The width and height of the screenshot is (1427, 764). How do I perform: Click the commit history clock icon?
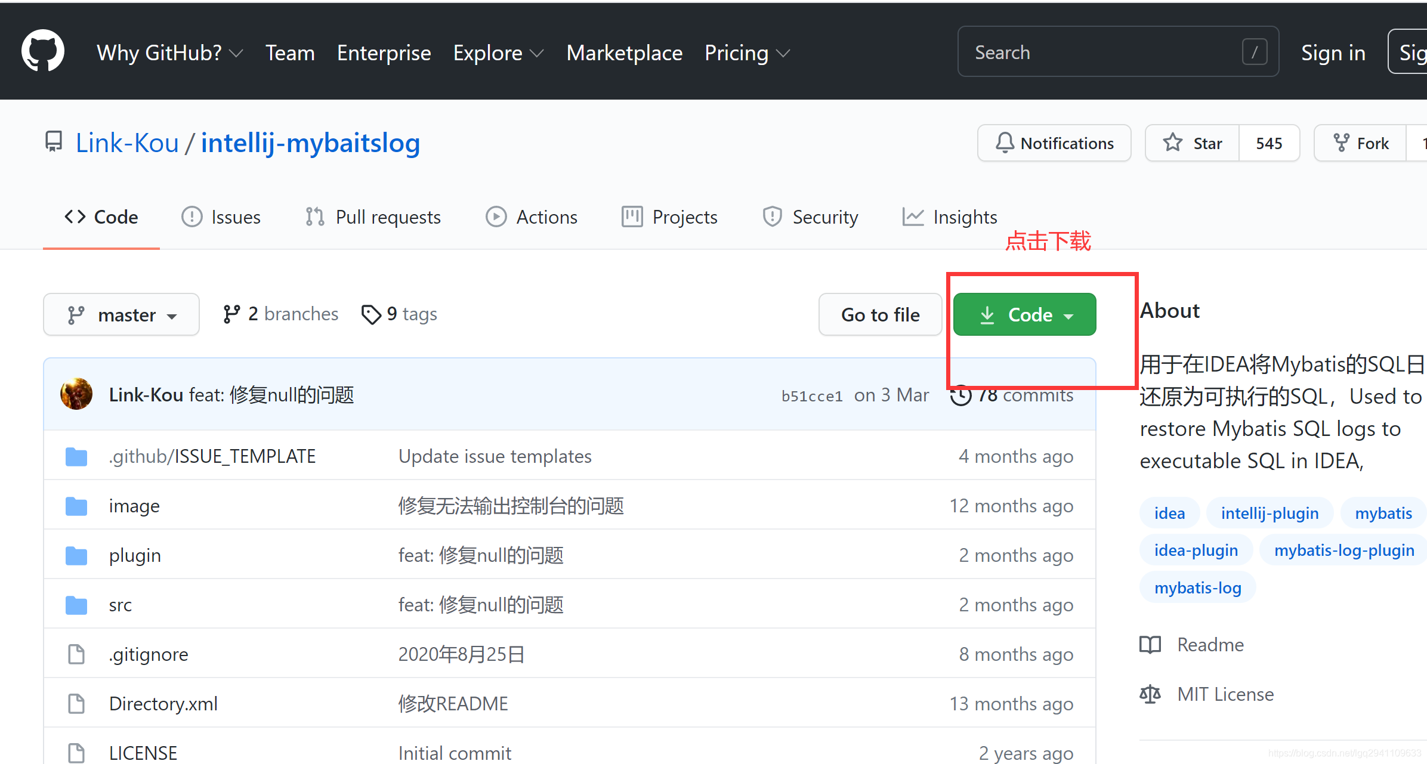(x=960, y=395)
